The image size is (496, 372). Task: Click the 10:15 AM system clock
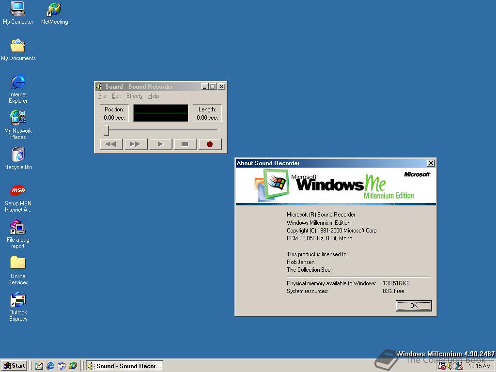click(x=480, y=366)
